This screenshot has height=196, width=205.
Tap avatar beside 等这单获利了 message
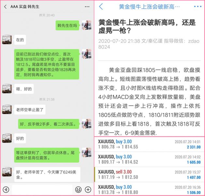pyautogui.click(x=87, y=152)
